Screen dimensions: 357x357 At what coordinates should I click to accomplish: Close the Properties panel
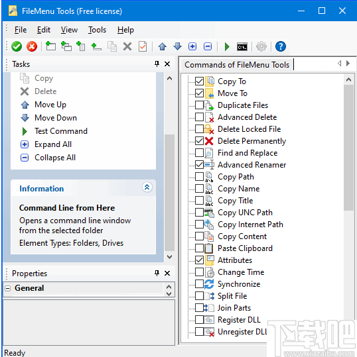tap(167, 273)
